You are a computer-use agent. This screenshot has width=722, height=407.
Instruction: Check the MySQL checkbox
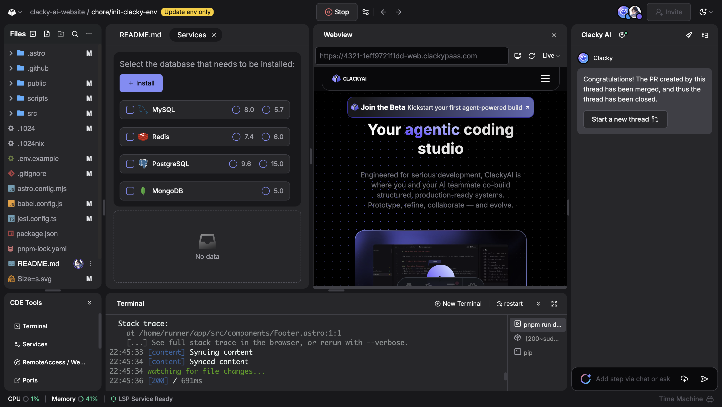(x=130, y=110)
